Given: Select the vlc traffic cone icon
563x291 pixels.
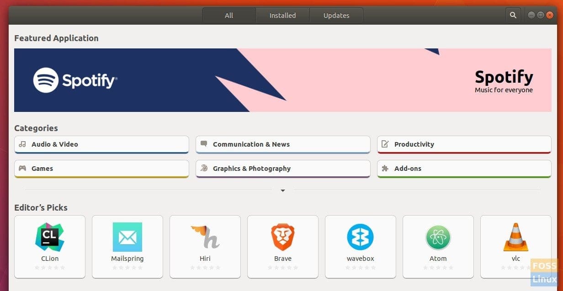Looking at the screenshot, I should point(516,237).
